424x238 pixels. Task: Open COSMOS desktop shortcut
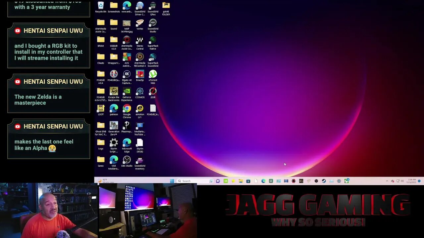tap(140, 93)
